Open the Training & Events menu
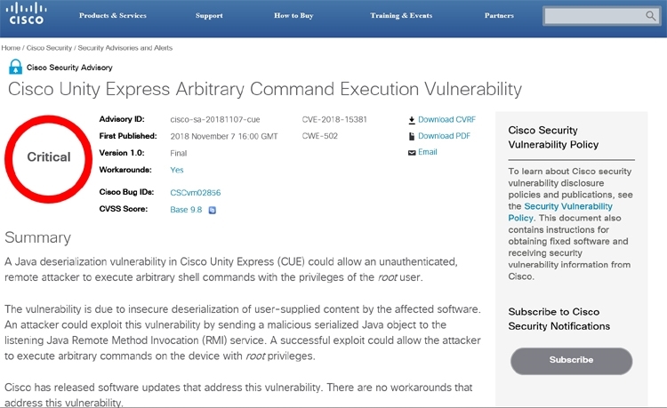 tap(401, 15)
